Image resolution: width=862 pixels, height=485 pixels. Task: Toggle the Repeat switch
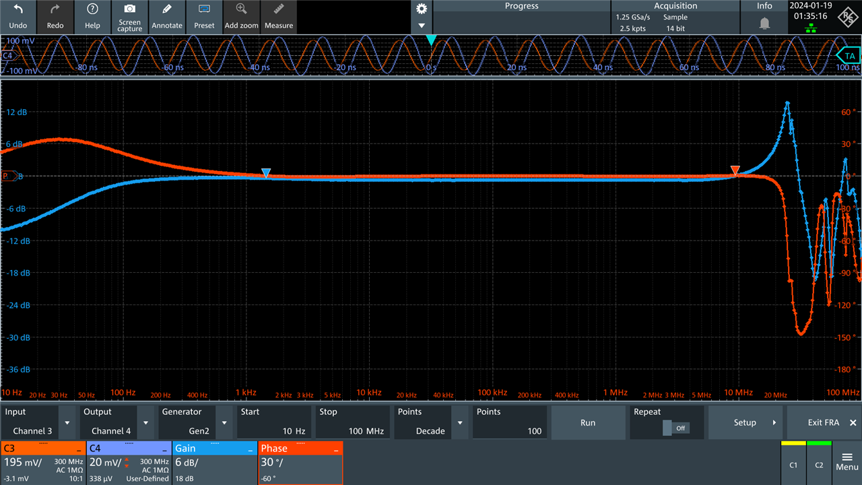[675, 428]
